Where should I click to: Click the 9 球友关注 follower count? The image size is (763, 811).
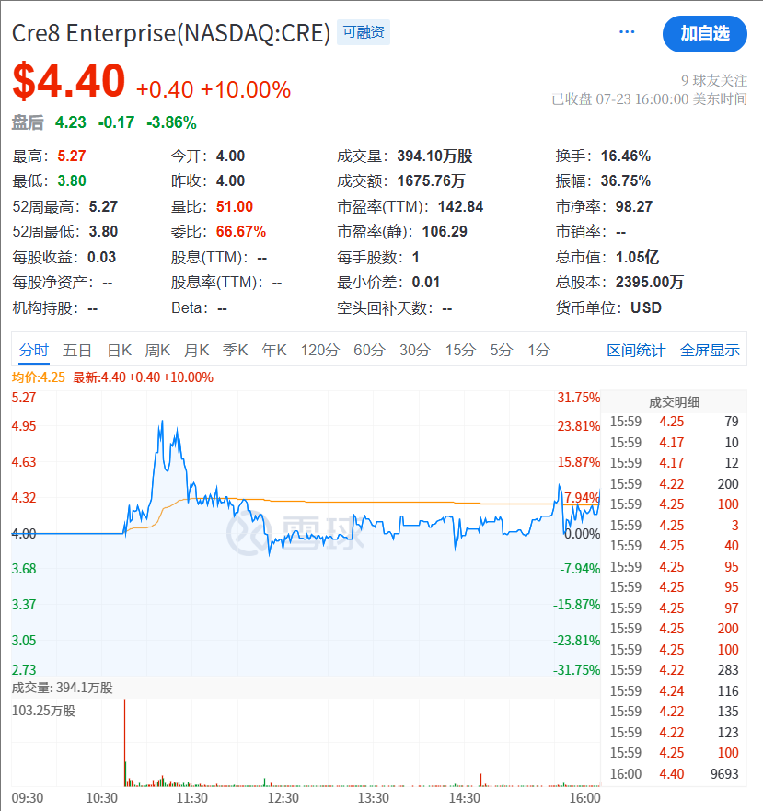(714, 81)
